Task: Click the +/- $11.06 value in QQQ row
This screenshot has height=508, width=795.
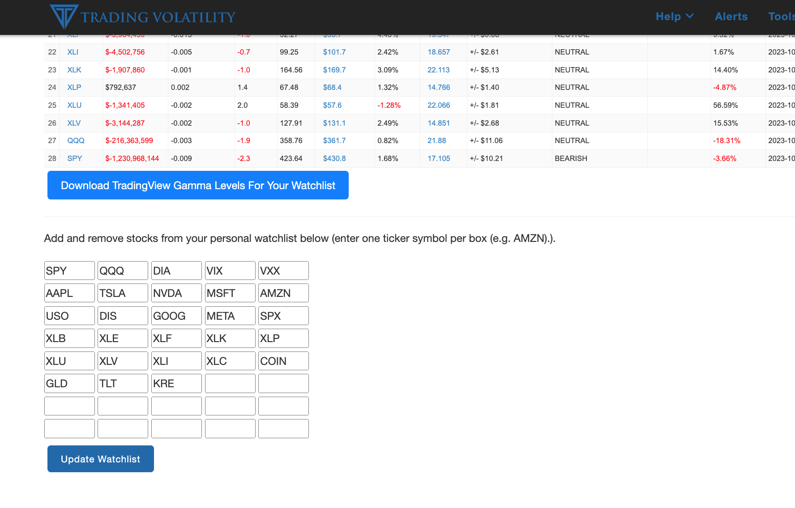Action: (486, 140)
